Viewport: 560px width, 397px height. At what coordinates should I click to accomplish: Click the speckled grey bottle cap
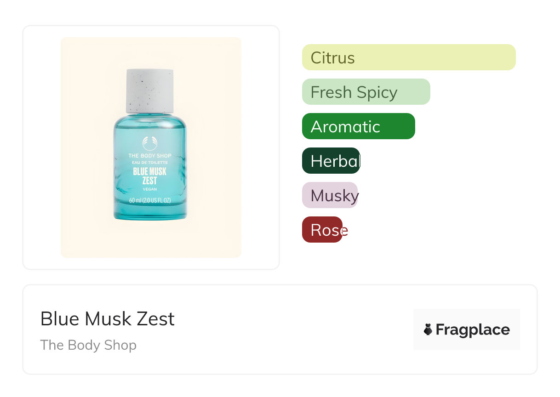(x=150, y=91)
